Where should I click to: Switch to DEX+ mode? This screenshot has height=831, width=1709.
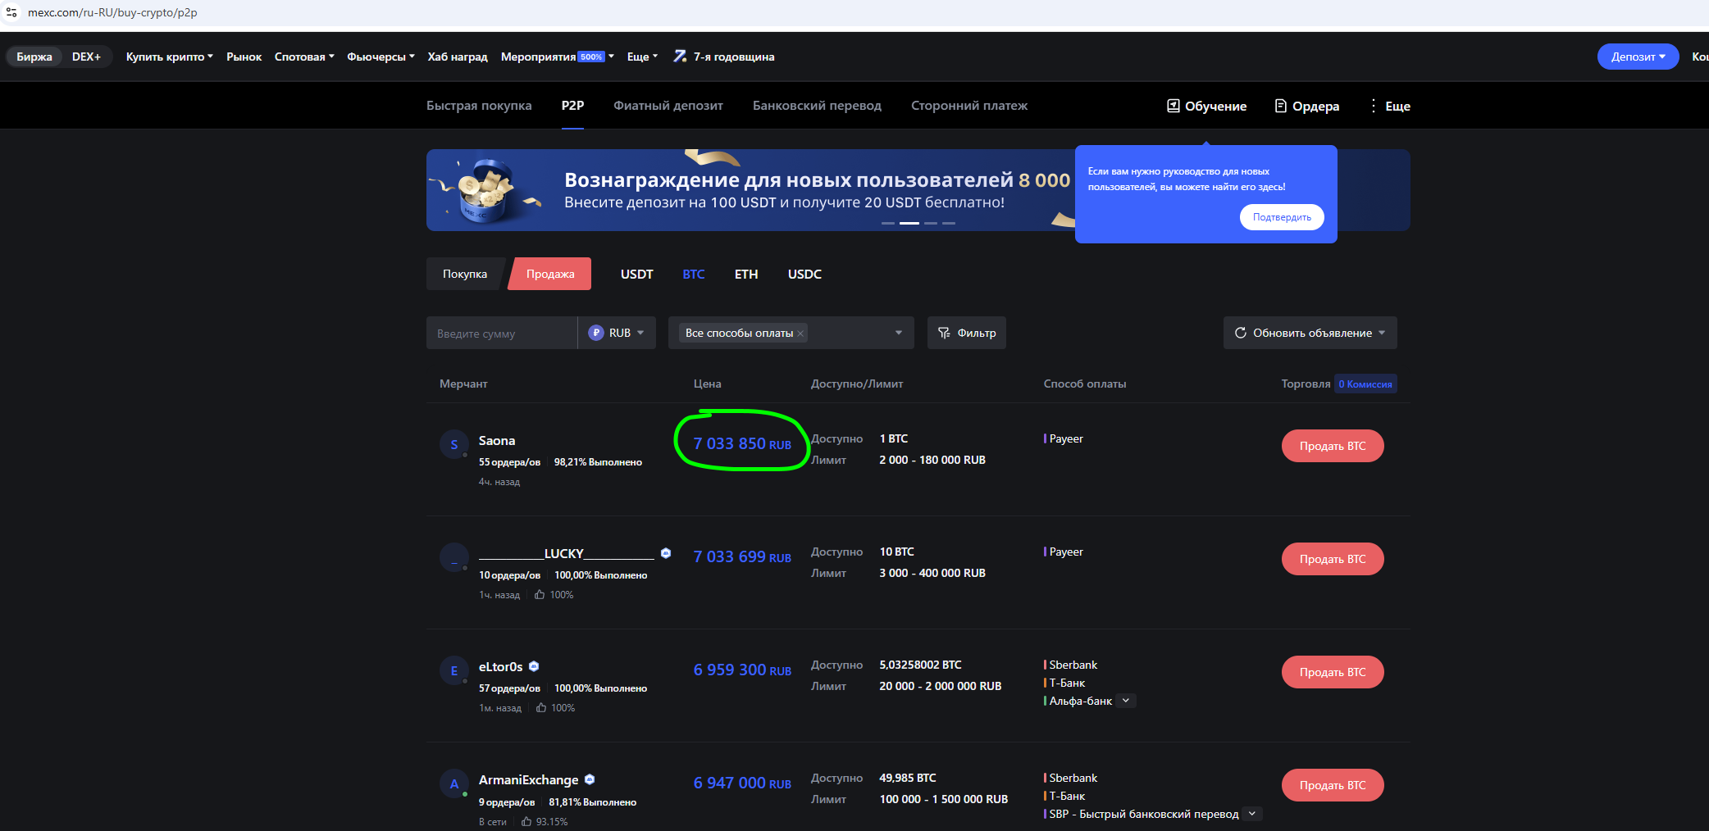click(86, 57)
